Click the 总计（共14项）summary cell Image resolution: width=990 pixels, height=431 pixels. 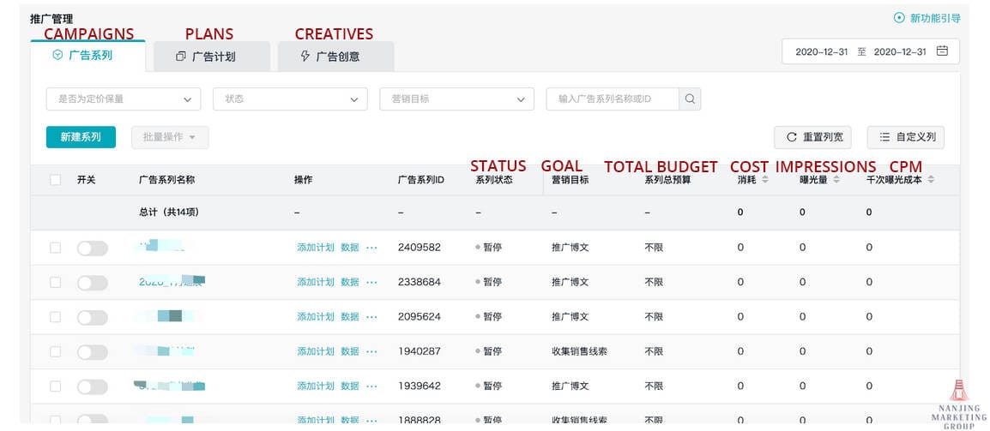(169, 213)
